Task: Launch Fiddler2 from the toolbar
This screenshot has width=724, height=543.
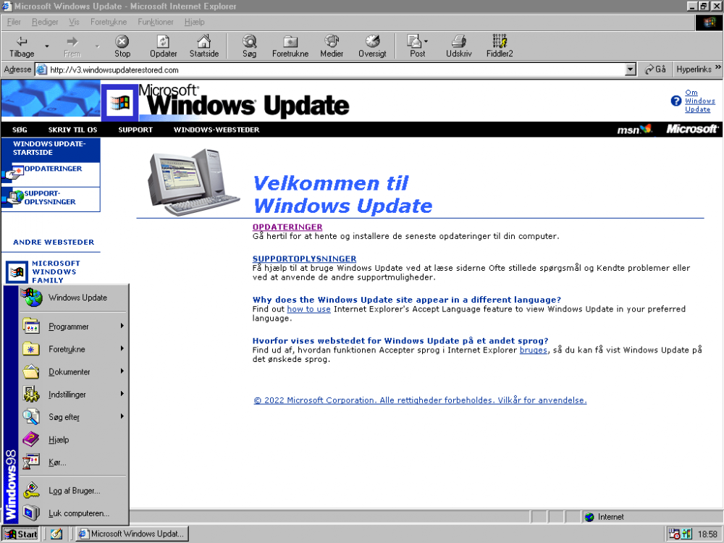Action: click(500, 42)
